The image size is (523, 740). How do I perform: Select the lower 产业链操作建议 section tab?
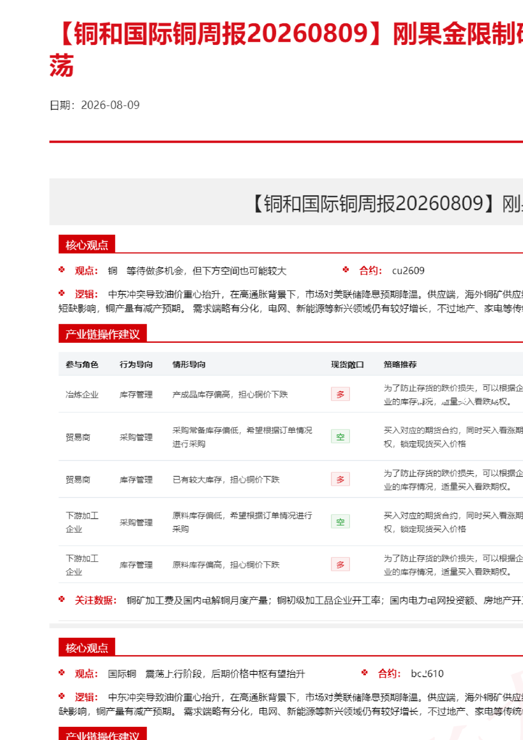click(103, 734)
